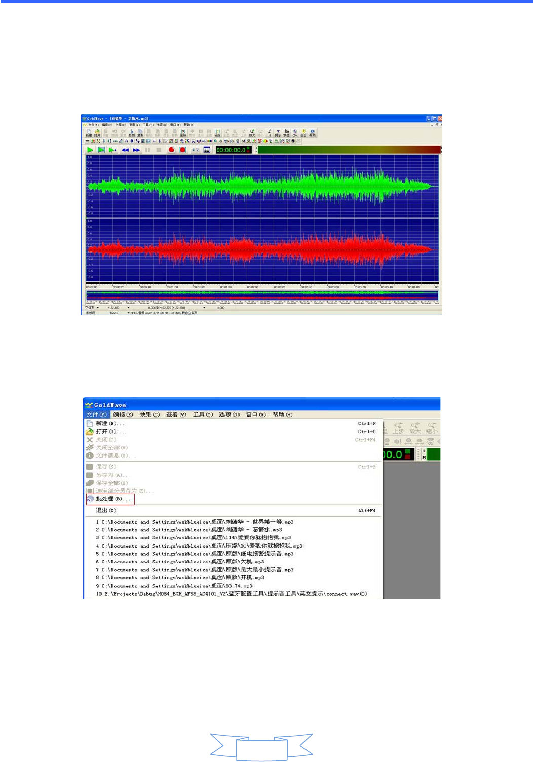533x762 pixels.
Task: Click the volume level meter bar
Action: [350, 150]
